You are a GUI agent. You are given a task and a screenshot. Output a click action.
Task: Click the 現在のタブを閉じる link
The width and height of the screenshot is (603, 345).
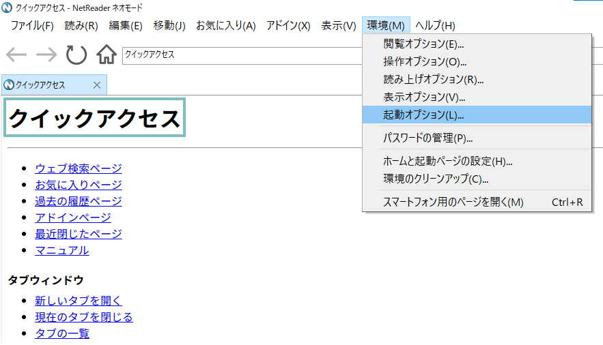click(x=84, y=317)
